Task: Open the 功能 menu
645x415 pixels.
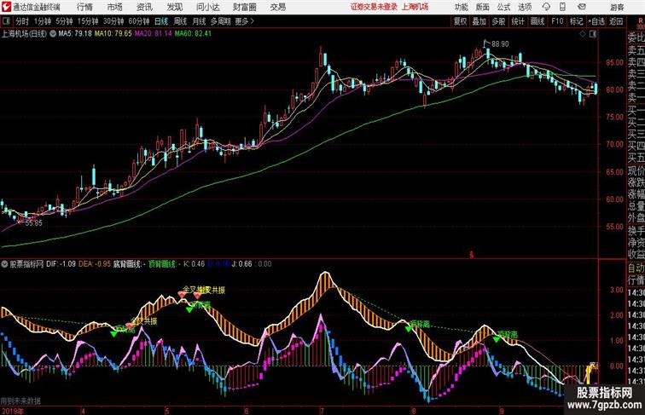Action: [462, 7]
